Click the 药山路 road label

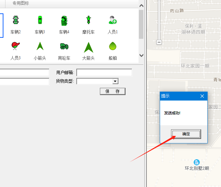[177, 11]
